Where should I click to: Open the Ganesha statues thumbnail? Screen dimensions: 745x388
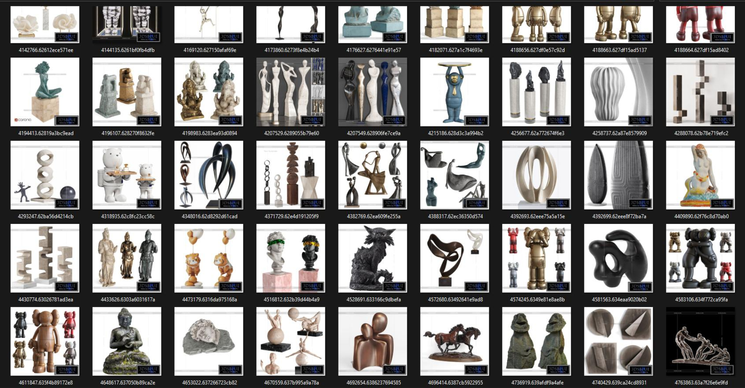(x=209, y=92)
